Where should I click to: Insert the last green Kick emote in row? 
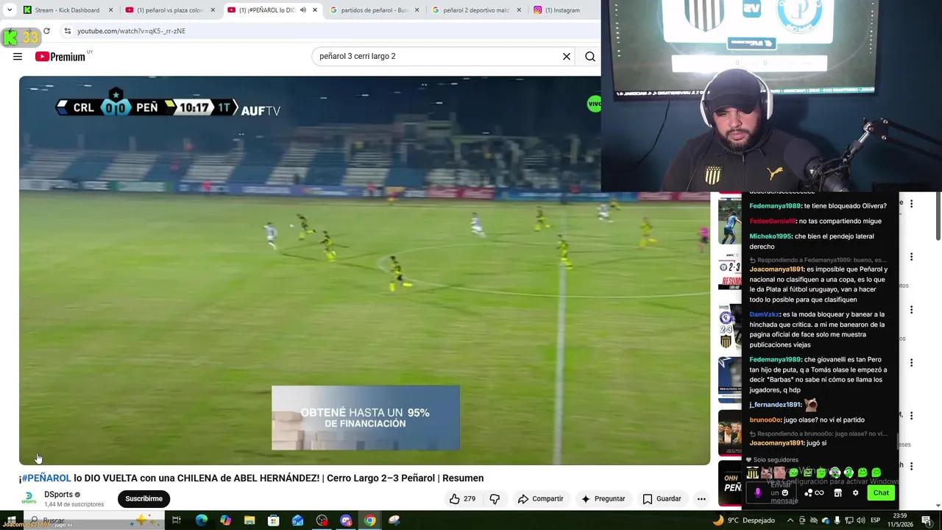876,473
